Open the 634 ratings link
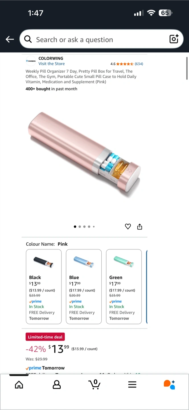189x410 pixels. pyautogui.click(x=139, y=64)
